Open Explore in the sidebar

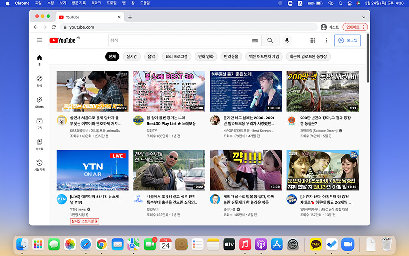[x=39, y=81]
